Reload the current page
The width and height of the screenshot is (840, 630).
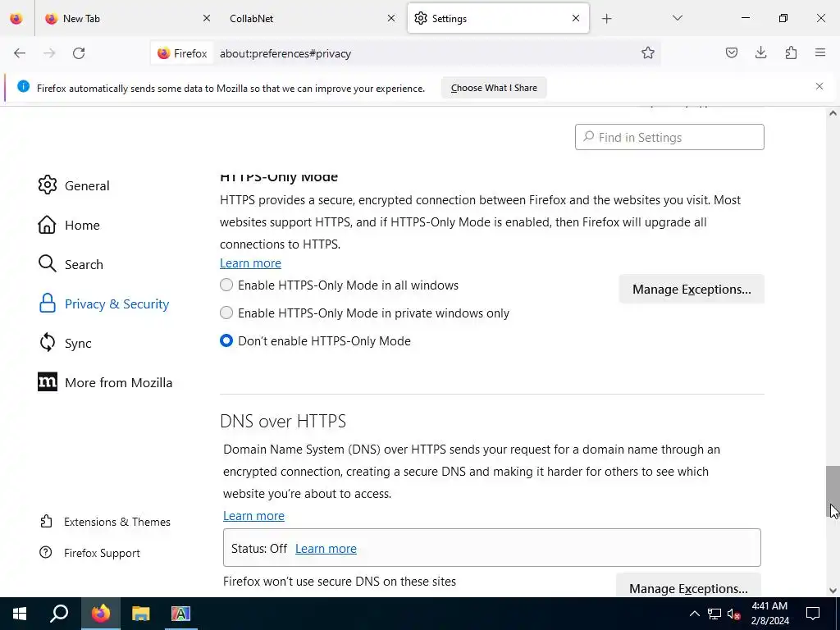[79, 53]
